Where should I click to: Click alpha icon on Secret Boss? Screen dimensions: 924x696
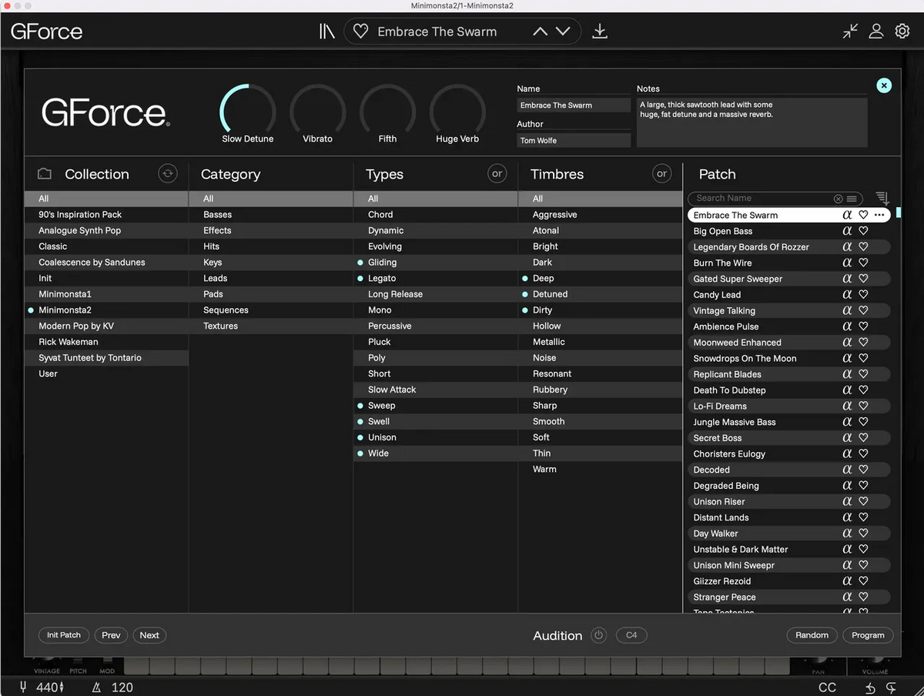(x=847, y=437)
